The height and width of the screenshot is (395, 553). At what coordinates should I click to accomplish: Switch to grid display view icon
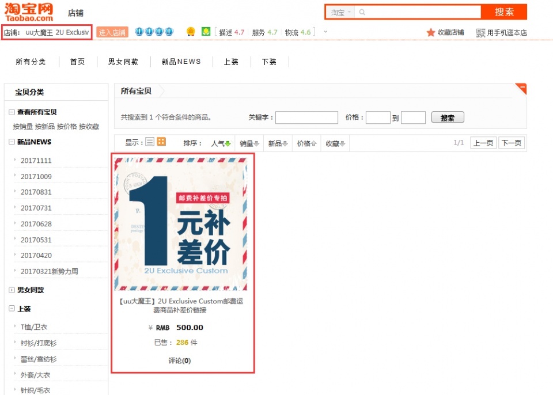(x=161, y=142)
